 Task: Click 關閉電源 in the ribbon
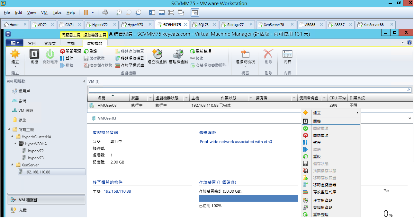point(70,51)
